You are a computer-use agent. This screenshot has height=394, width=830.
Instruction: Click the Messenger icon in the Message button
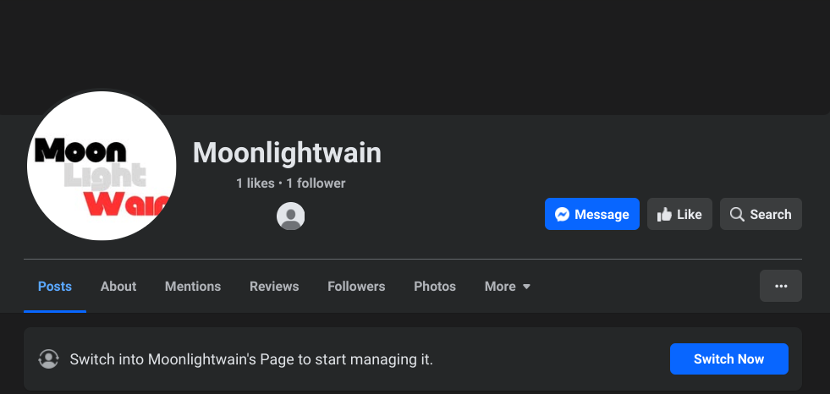coord(562,215)
